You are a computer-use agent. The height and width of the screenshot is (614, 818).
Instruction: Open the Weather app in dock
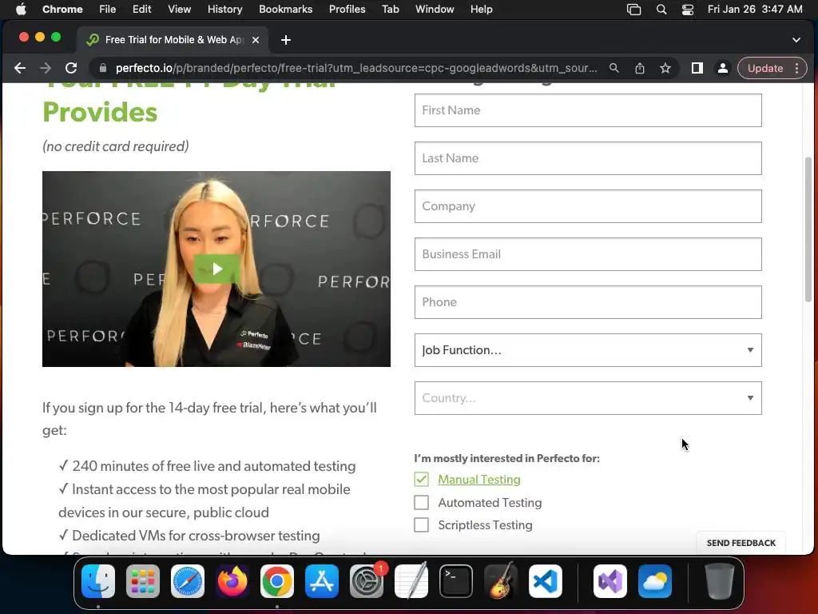coord(655,581)
